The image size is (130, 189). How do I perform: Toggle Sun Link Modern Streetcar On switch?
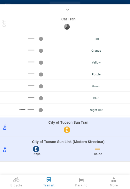pyautogui.click(x=5, y=149)
